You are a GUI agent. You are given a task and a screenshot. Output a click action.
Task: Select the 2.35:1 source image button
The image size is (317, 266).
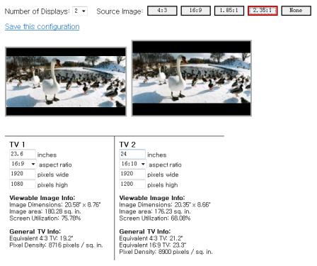point(263,11)
